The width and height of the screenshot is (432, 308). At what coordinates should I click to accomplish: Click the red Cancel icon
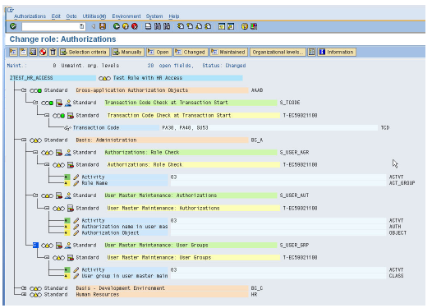coord(135,26)
